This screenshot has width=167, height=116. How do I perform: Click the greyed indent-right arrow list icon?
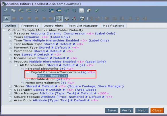(145, 18)
